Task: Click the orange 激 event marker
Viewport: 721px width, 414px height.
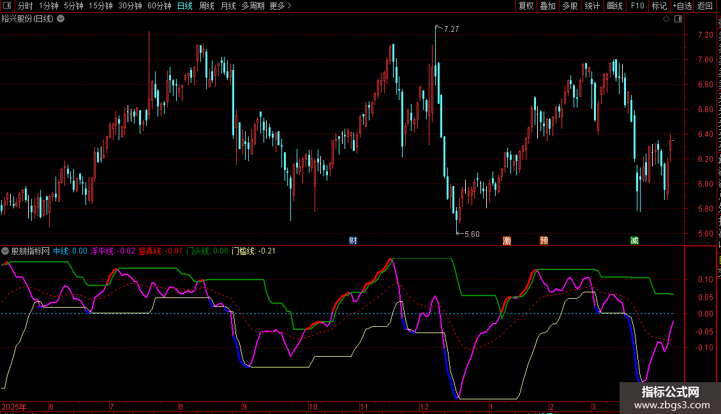Action: (x=507, y=241)
